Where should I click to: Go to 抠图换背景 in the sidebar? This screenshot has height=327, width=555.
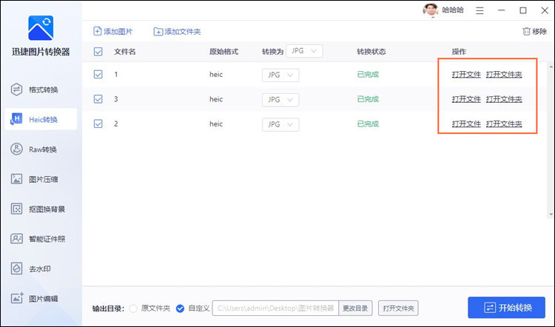(41, 209)
